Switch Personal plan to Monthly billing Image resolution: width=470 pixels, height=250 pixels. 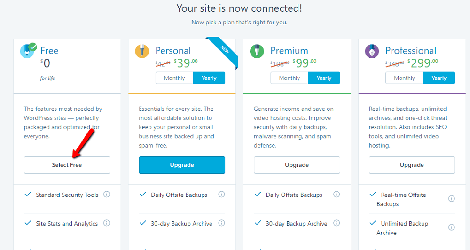[x=174, y=78]
